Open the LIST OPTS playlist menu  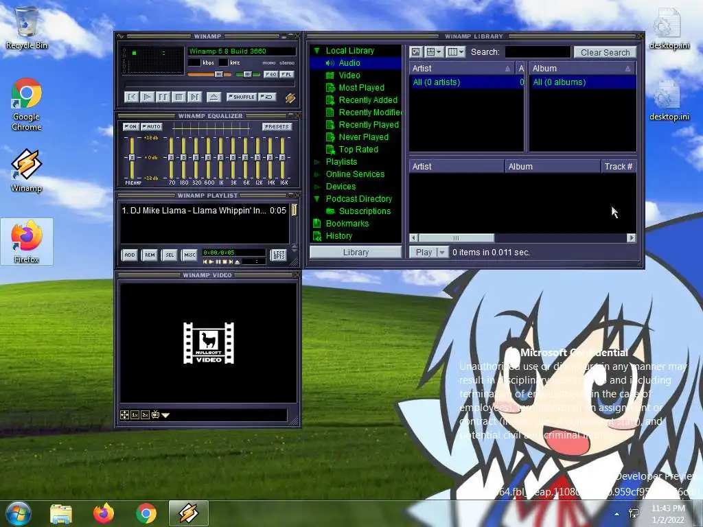279,255
